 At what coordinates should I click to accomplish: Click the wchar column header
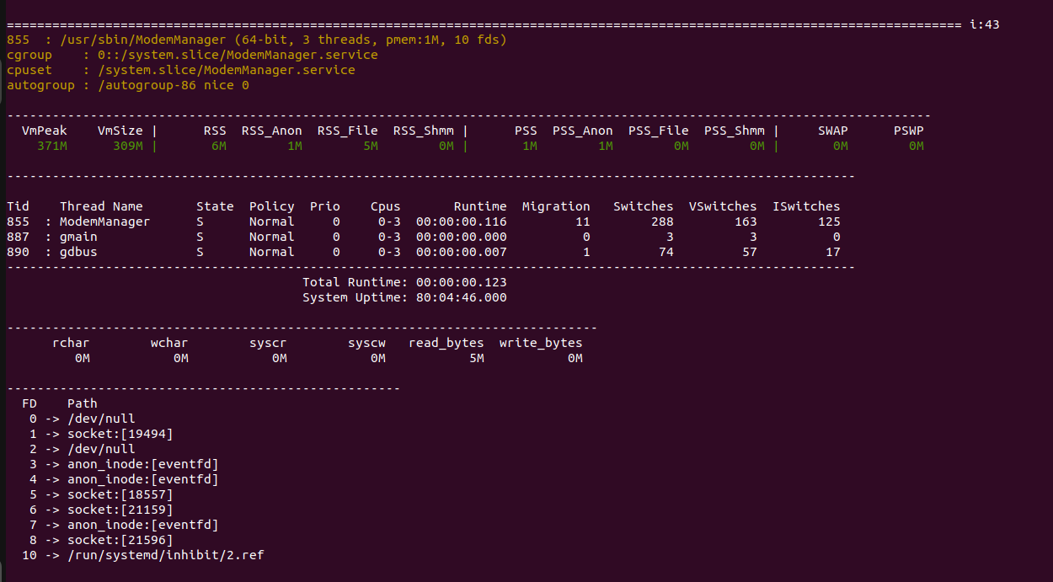click(169, 343)
